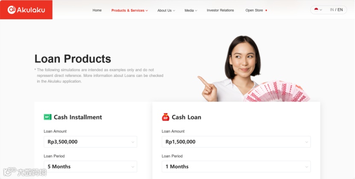Screen dimensions: 355x179
Task: Open the 5 Months Loan Period dropdown
Action: point(90,167)
